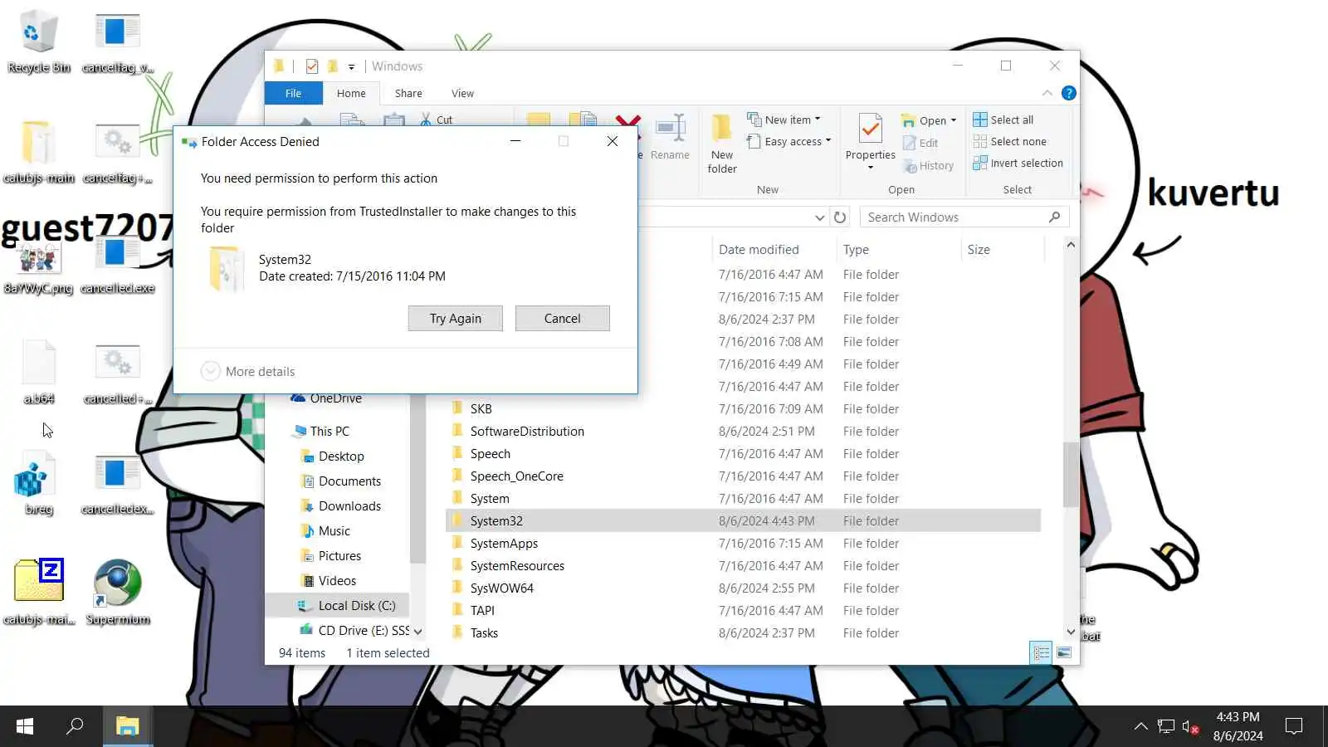The image size is (1328, 747).
Task: Select the SoftwareDistribution folder
Action: 527,432
